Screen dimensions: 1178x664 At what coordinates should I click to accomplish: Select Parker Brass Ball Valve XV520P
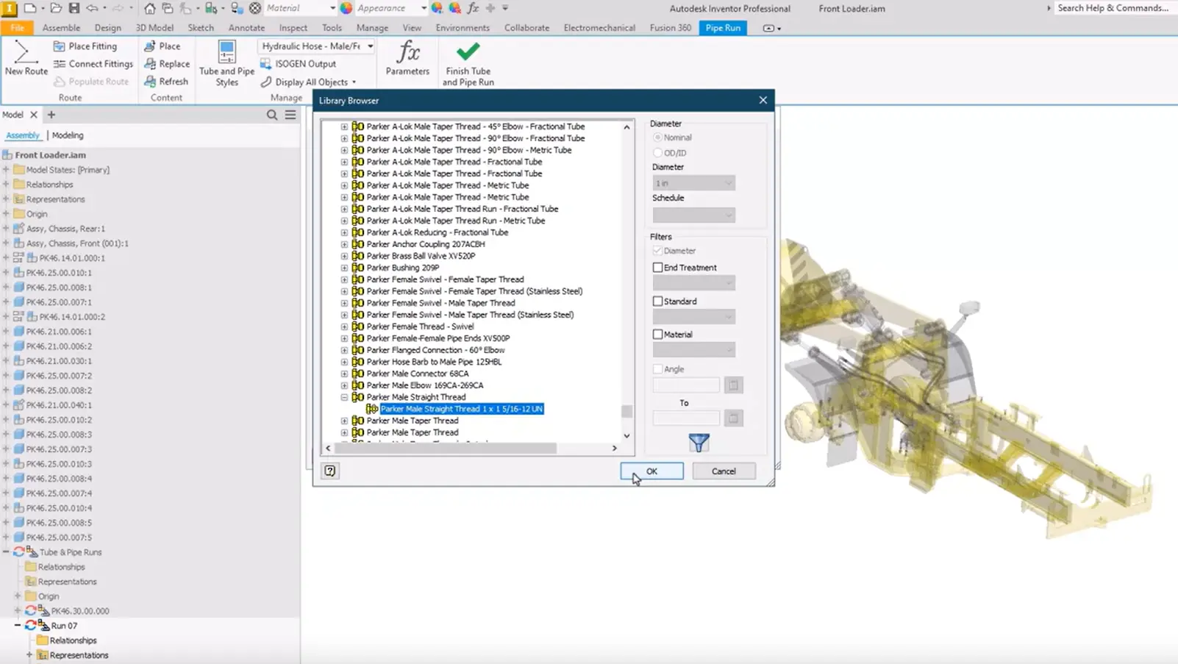click(x=421, y=256)
